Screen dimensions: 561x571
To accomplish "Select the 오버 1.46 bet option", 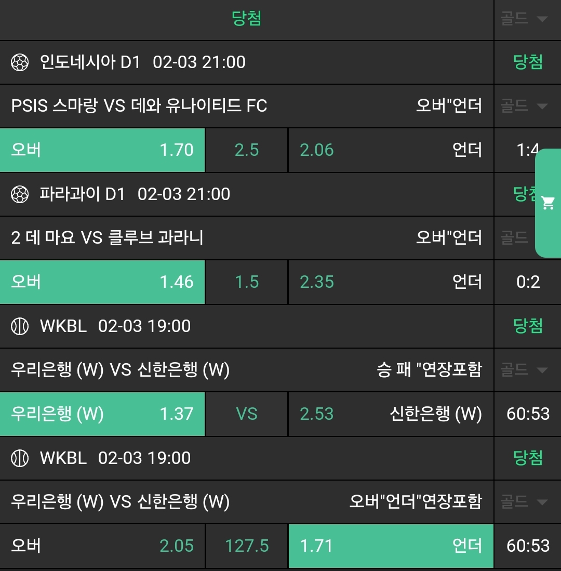I will (x=102, y=282).
